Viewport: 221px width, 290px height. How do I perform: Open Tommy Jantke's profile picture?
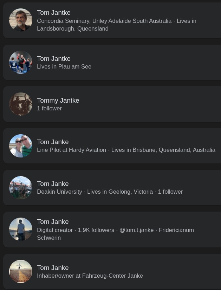[21, 104]
